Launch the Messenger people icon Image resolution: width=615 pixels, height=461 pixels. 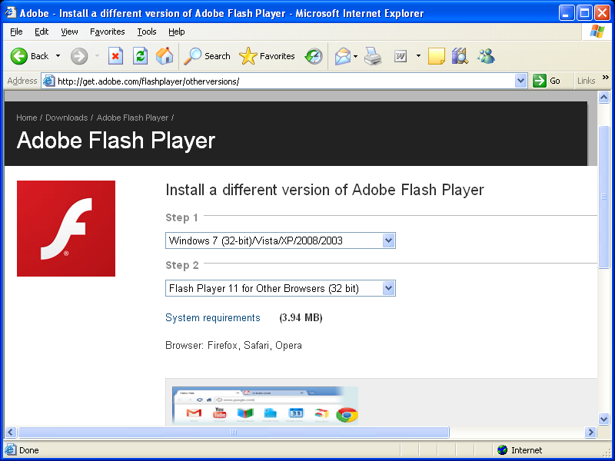click(x=486, y=56)
